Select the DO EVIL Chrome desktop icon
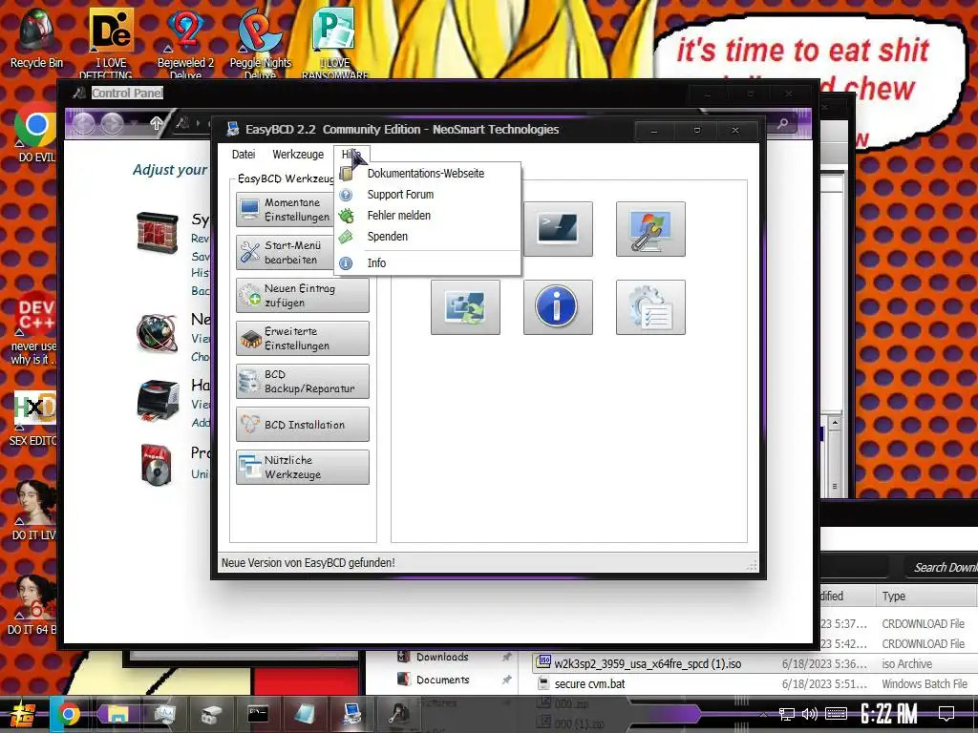978x733 pixels. pyautogui.click(x=36, y=133)
